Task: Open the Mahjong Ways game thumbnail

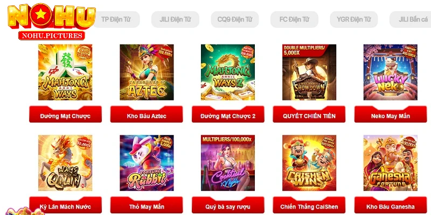Action: [65, 72]
